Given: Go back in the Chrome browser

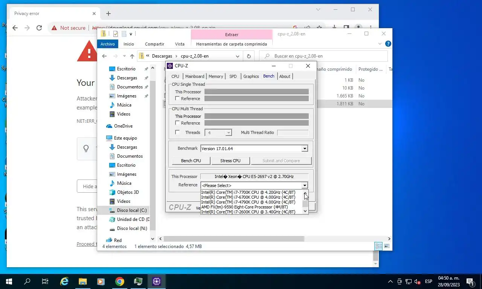Looking at the screenshot, I should click(x=15, y=28).
